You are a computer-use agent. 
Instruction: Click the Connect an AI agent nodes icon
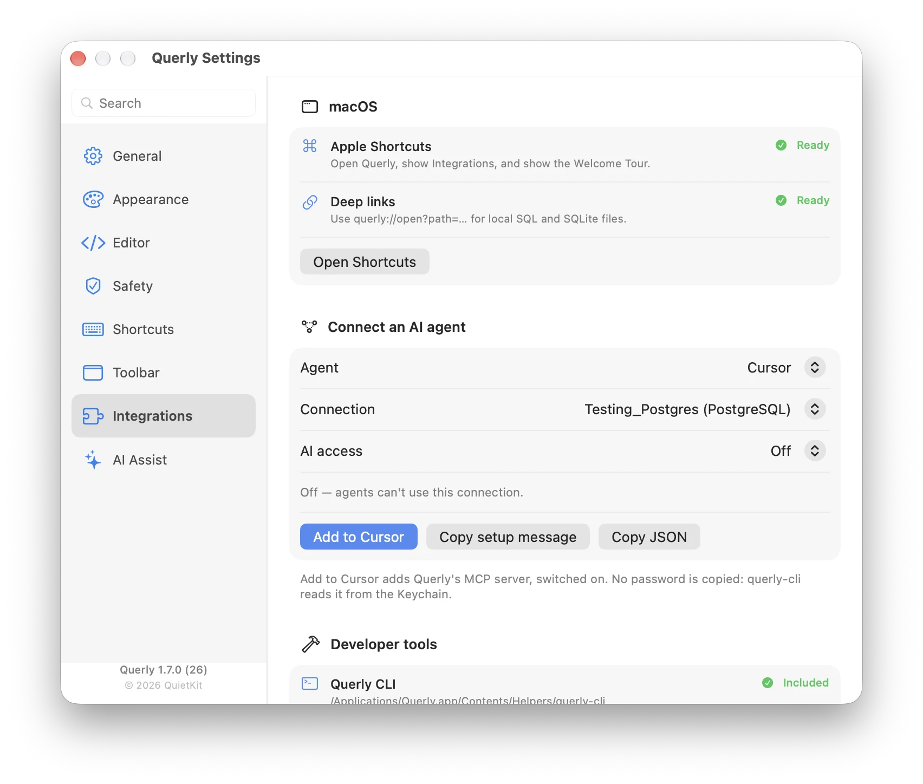pyautogui.click(x=309, y=326)
